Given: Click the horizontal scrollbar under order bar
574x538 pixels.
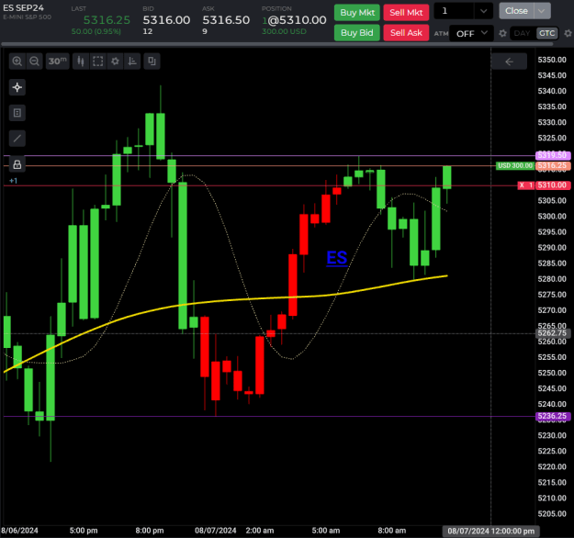Looking at the screenshot, I should point(277,44).
